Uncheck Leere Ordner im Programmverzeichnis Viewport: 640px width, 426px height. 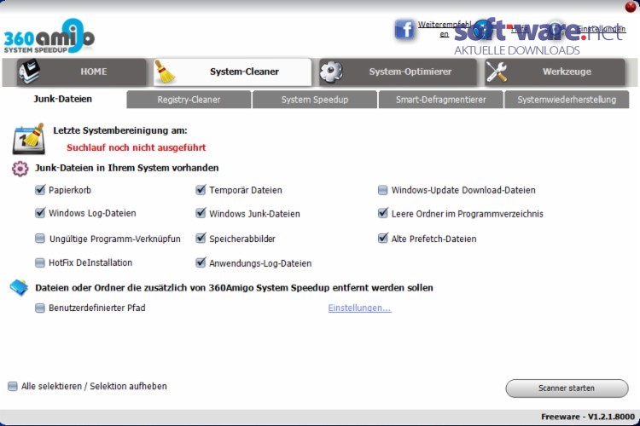pyautogui.click(x=382, y=213)
